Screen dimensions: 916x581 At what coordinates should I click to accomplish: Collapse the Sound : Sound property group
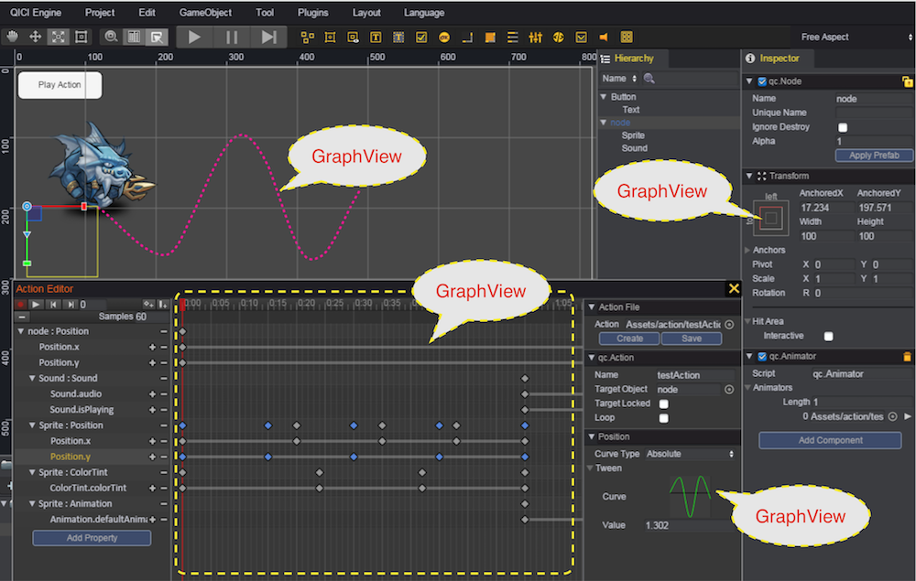[33, 379]
